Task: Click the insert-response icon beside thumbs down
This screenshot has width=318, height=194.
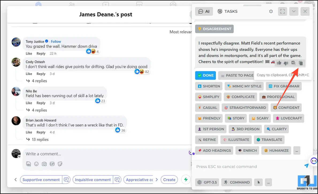Action: click(x=293, y=63)
